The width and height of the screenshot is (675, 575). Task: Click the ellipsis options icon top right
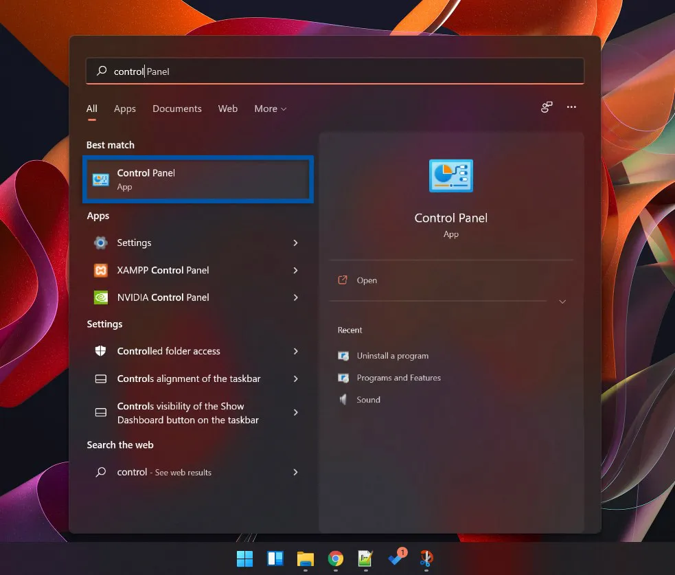(x=571, y=107)
